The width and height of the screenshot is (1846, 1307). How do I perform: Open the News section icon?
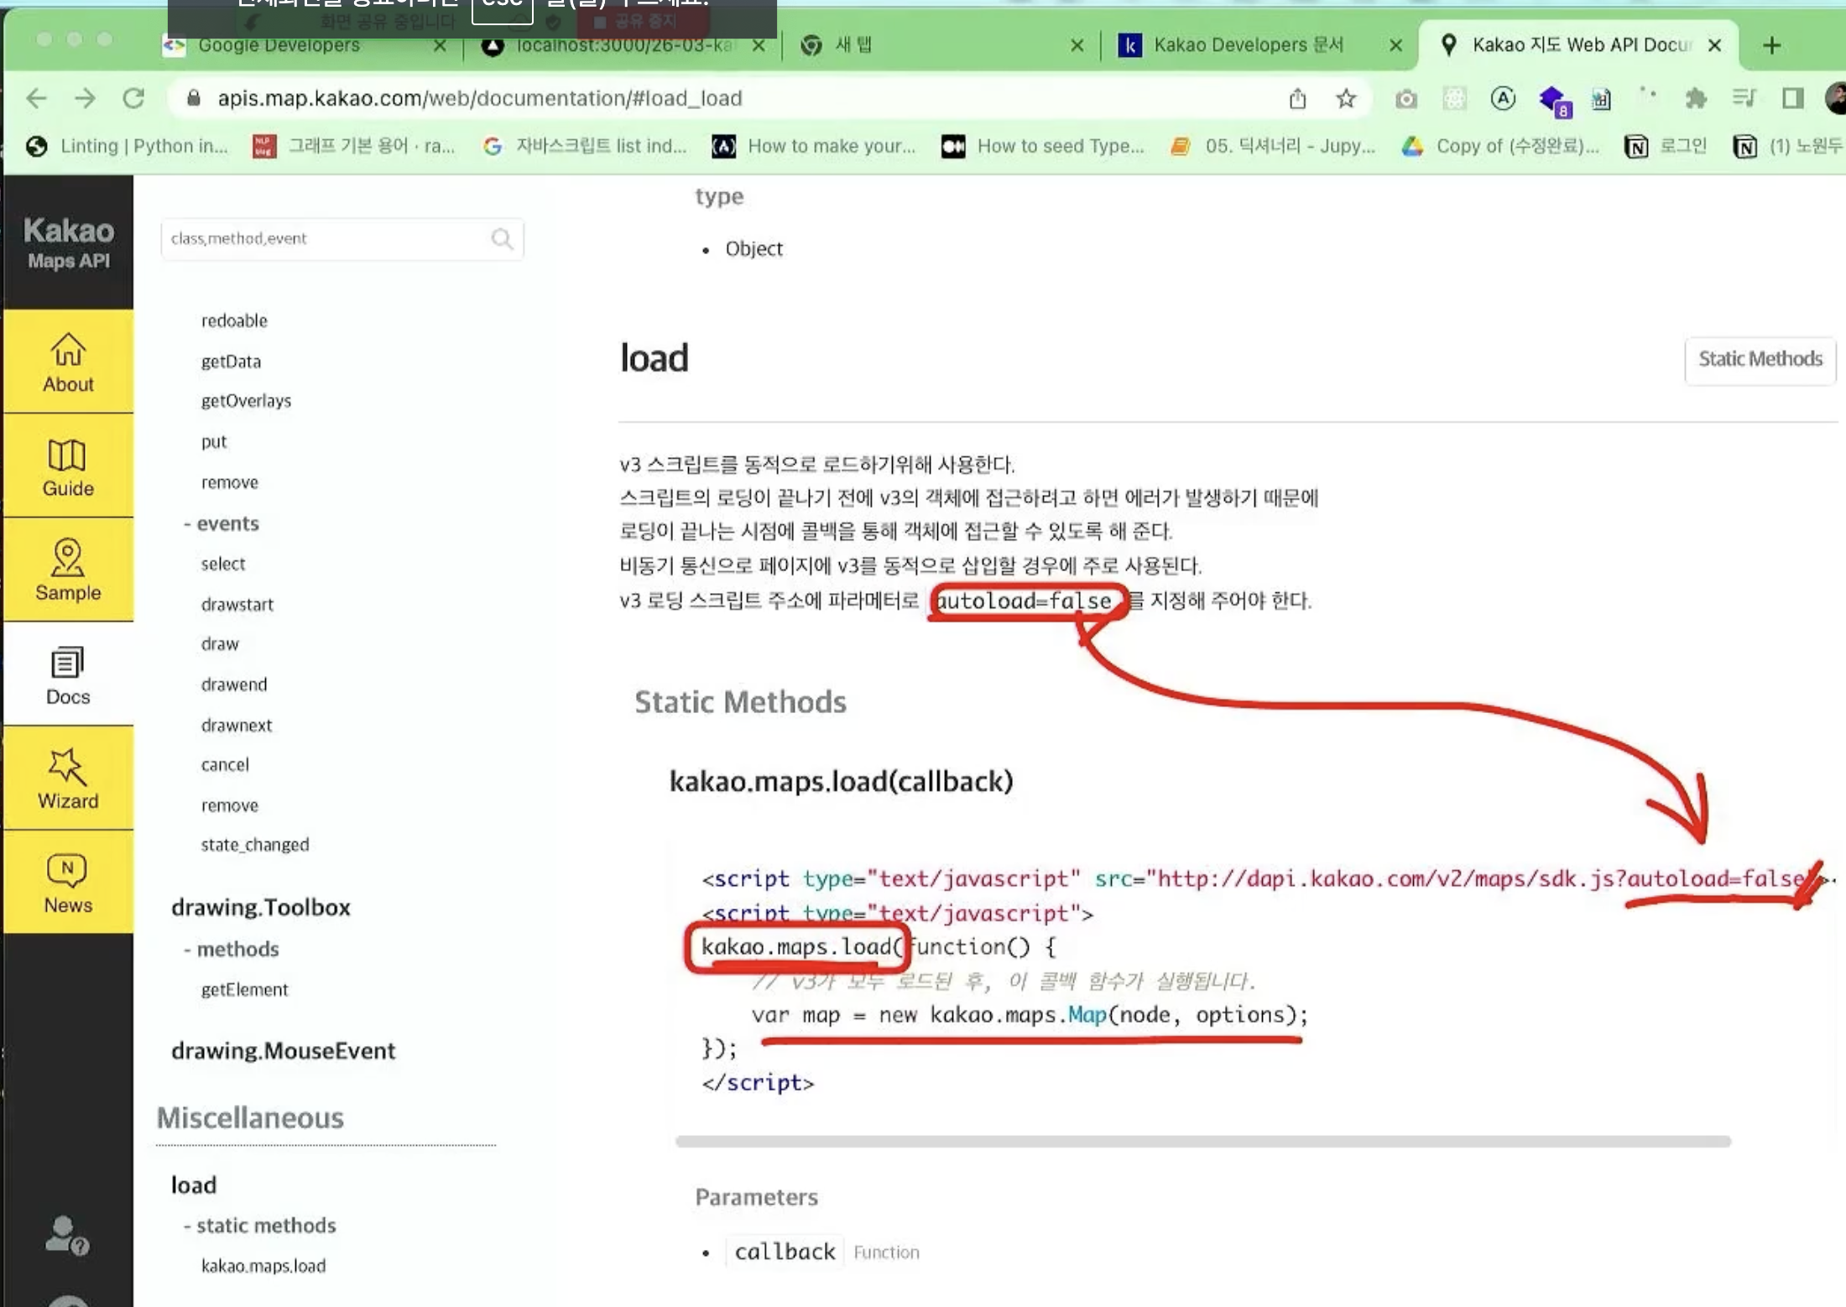67,871
